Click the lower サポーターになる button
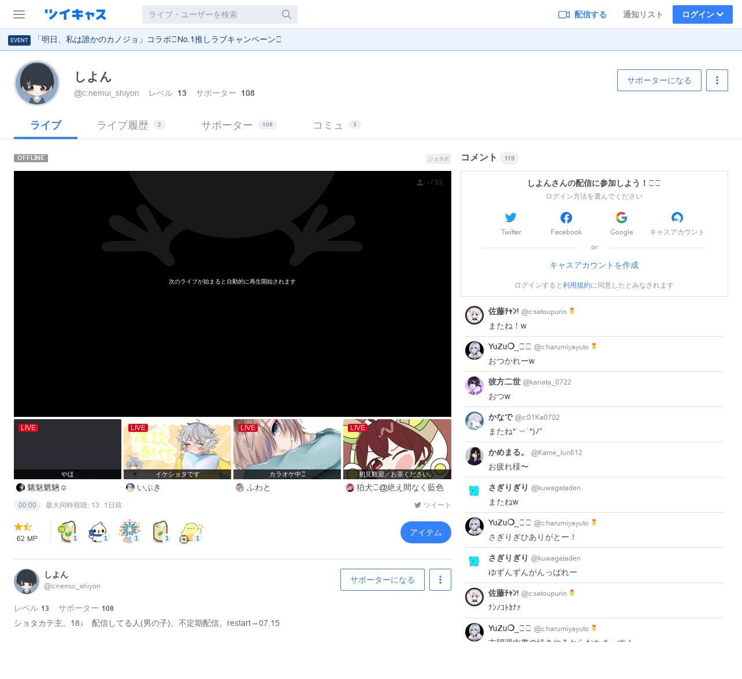The image size is (742, 679). 383,580
